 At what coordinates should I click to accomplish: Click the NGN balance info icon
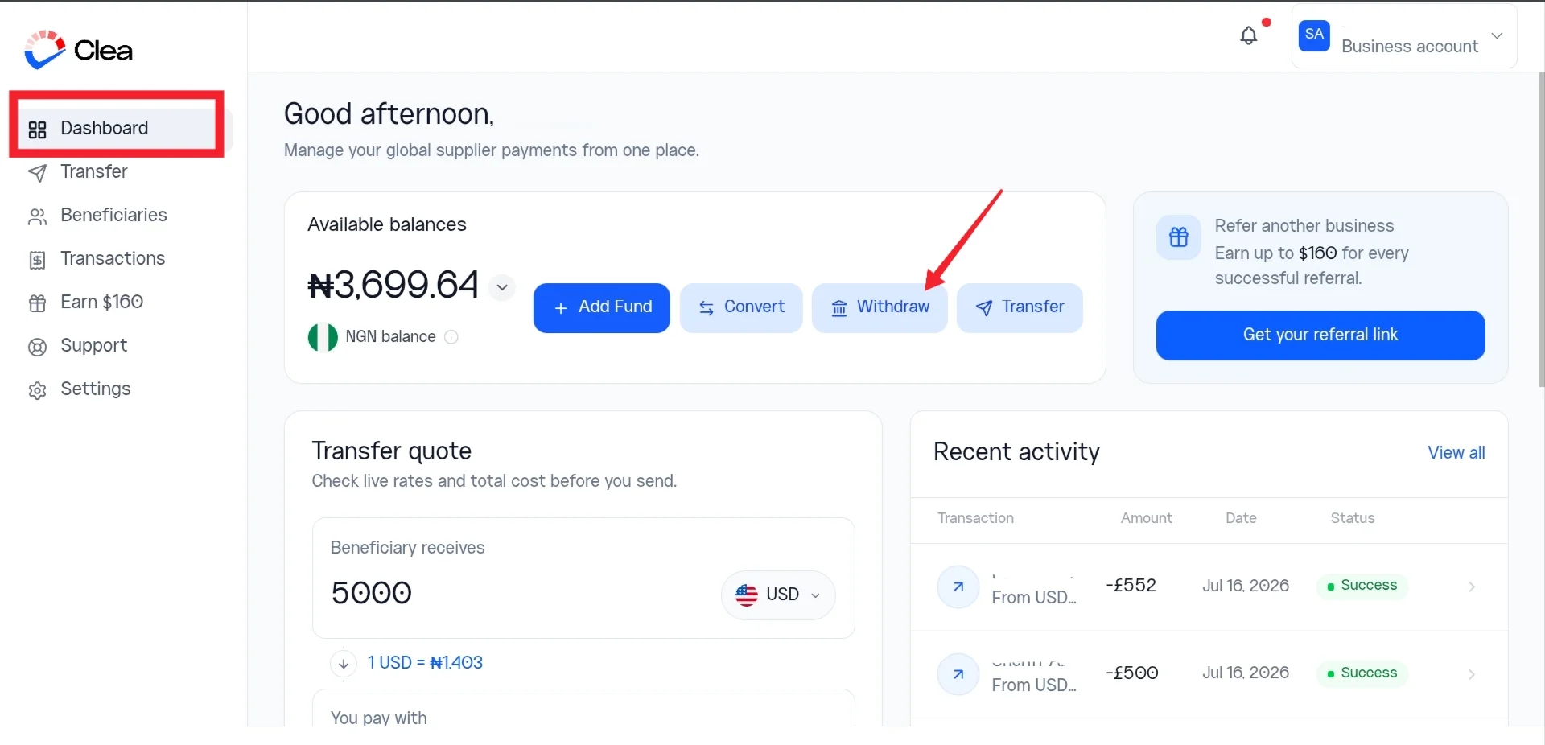[x=451, y=337]
